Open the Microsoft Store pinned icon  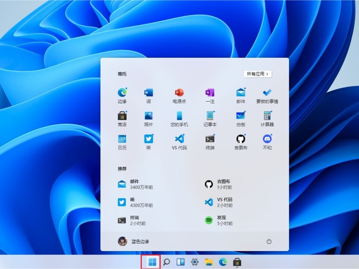click(x=122, y=116)
